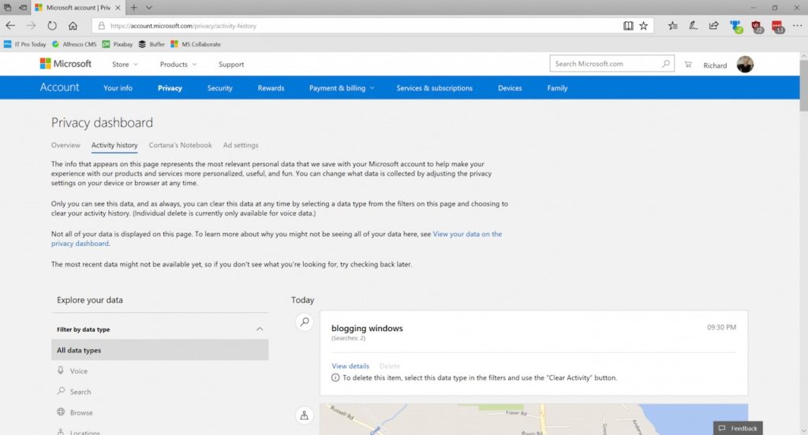
Task: Click the search magnifier icon beside blogging windows
Action: (x=305, y=322)
